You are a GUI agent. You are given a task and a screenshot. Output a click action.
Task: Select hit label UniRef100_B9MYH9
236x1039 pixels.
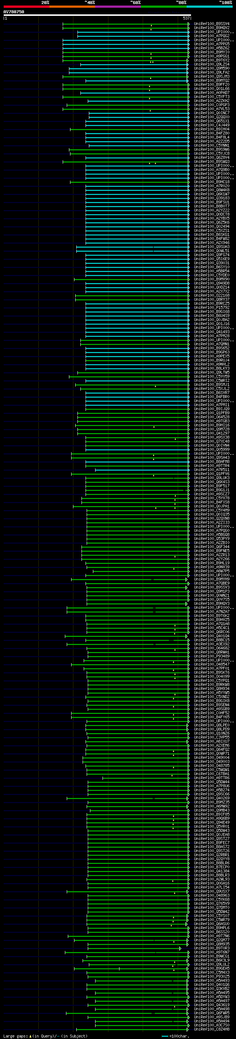click(x=212, y=579)
